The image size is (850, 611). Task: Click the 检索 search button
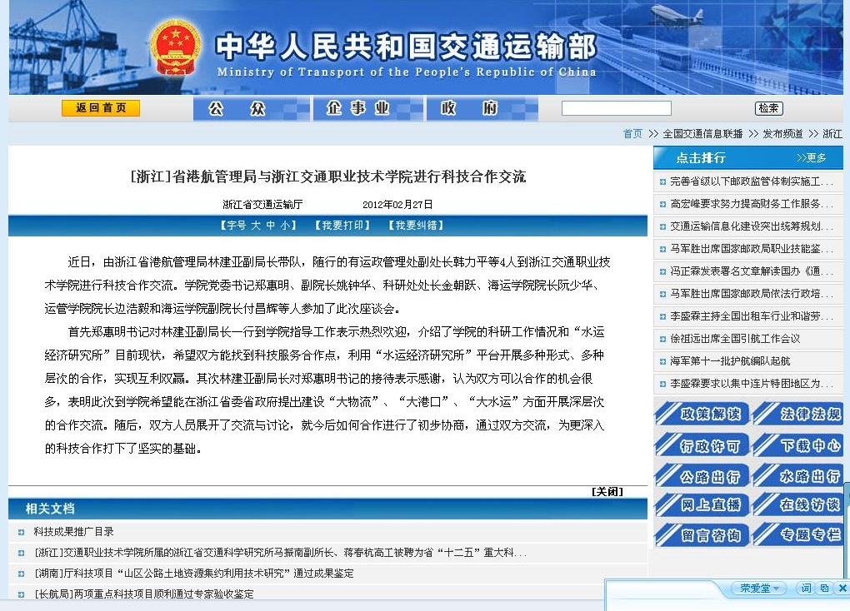point(768,108)
